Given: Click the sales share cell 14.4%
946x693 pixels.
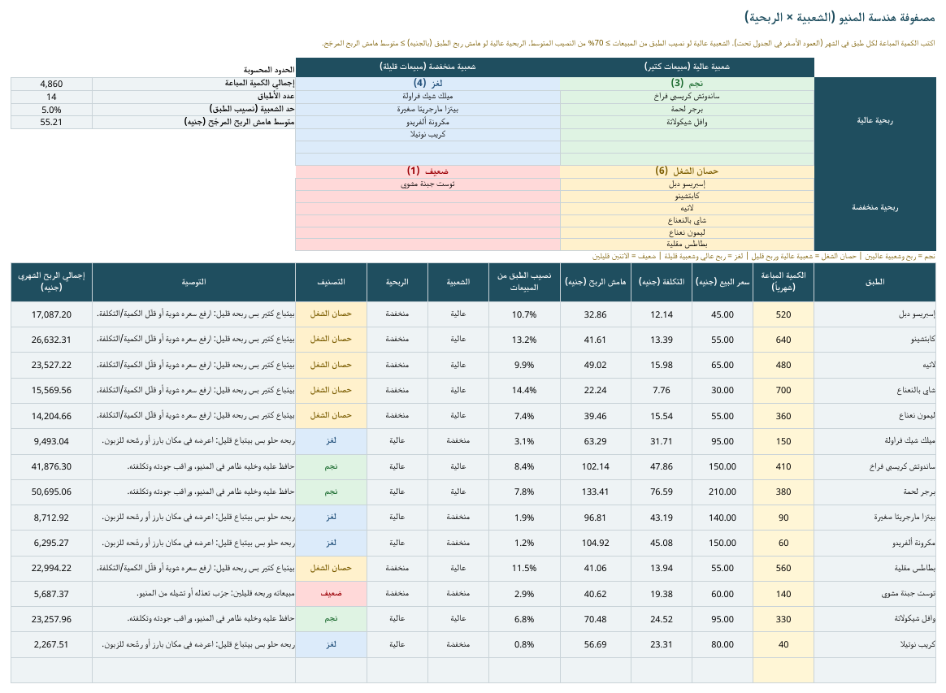Looking at the screenshot, I should point(524,390).
